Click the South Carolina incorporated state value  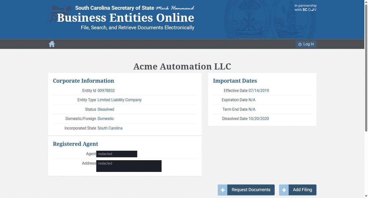coord(110,128)
